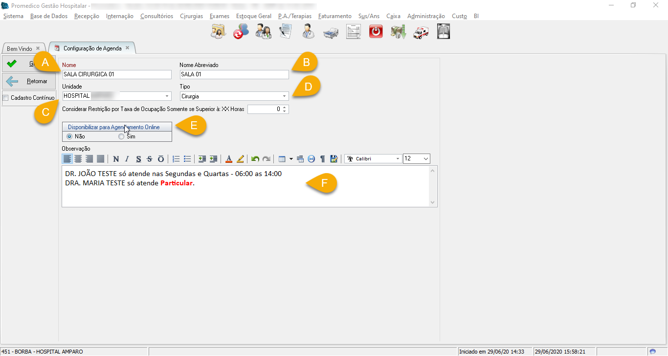Open the Unidade dropdown

[167, 96]
